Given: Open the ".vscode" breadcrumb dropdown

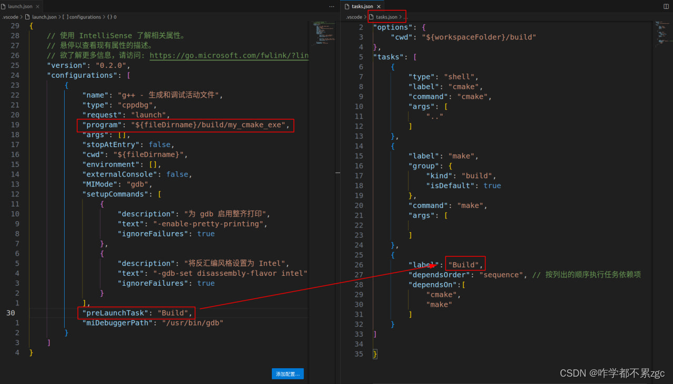Looking at the screenshot, I should (x=10, y=17).
